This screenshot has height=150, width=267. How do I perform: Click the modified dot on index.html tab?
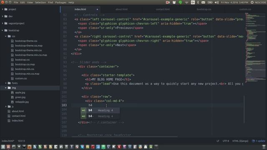[97, 9]
